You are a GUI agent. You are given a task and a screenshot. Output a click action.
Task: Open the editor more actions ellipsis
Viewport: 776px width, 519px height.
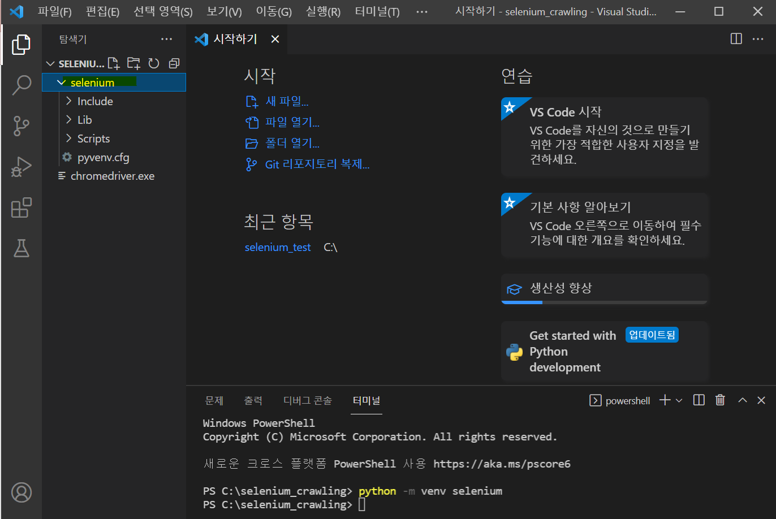click(758, 39)
